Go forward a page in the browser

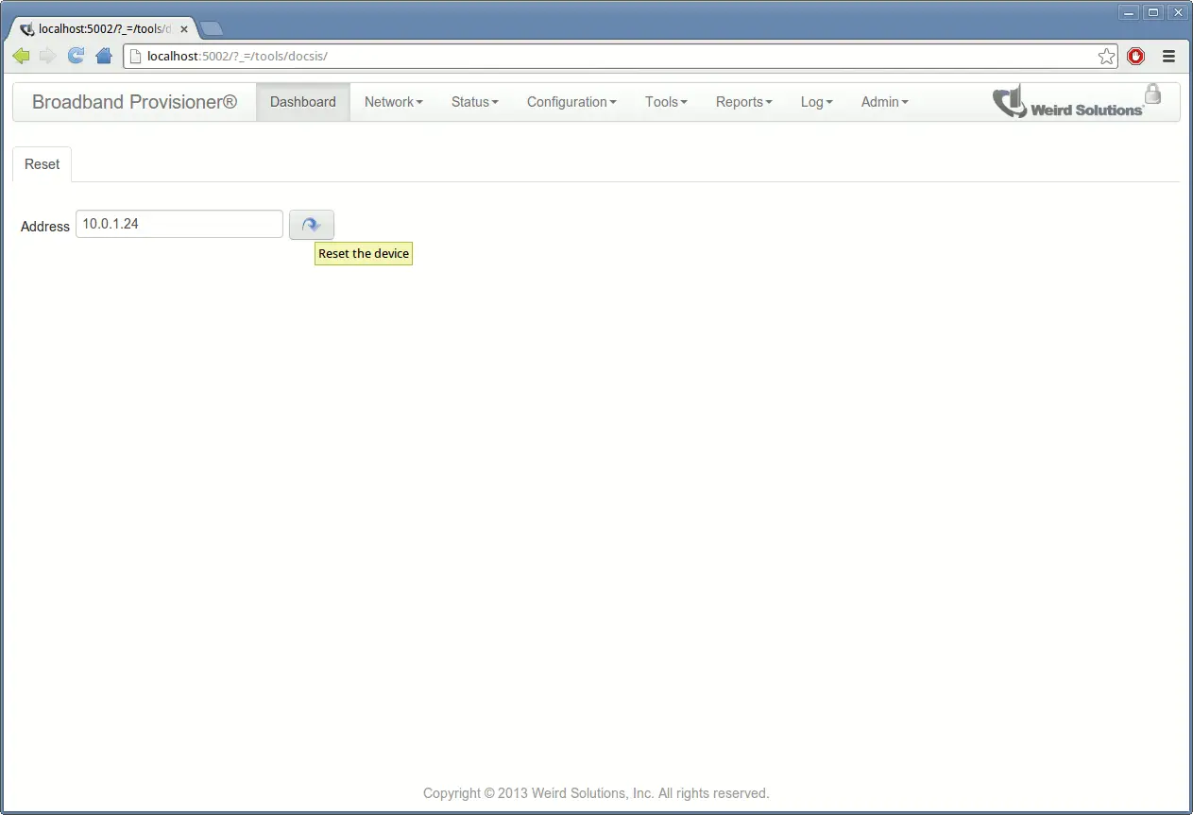point(48,56)
